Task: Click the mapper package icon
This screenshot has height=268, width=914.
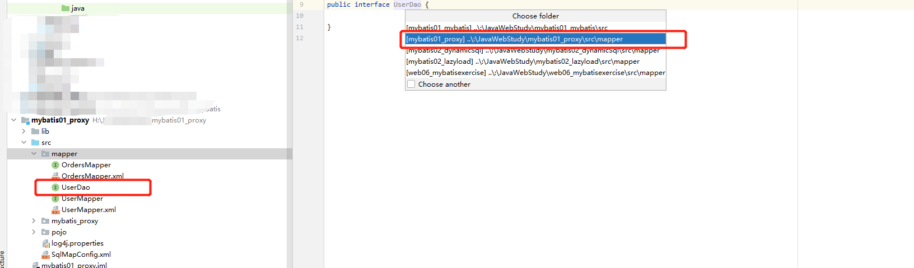Action: 45,154
